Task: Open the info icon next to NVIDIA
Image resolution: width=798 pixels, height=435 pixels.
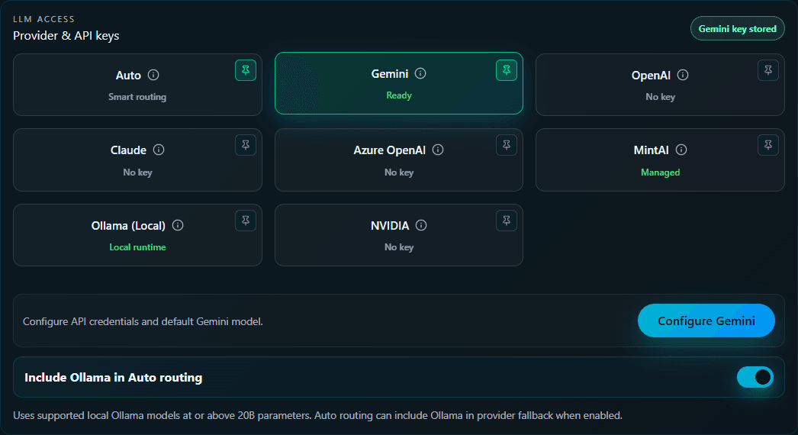Action: (x=421, y=225)
